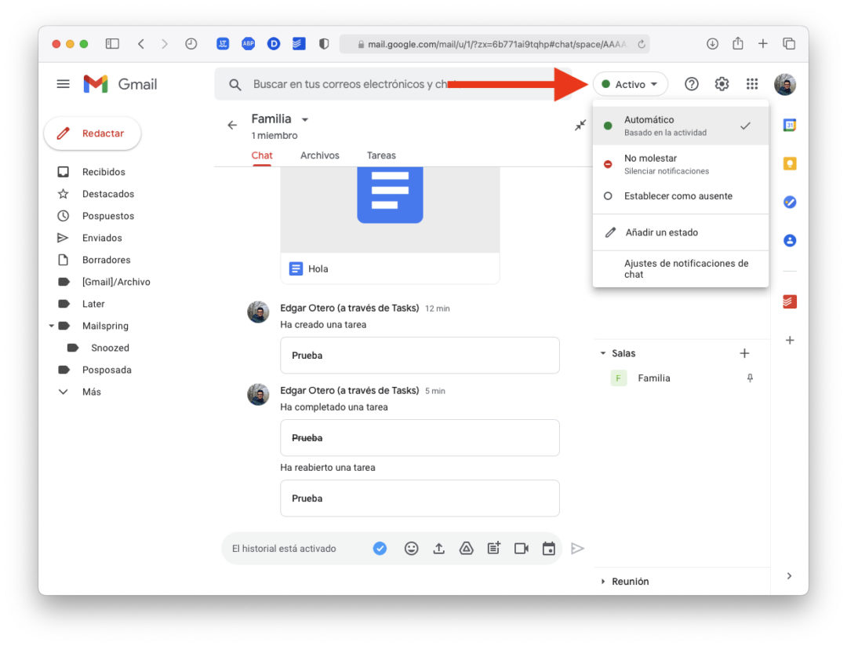
Task: Expand the Más section in the sidebar
Action: (x=92, y=391)
